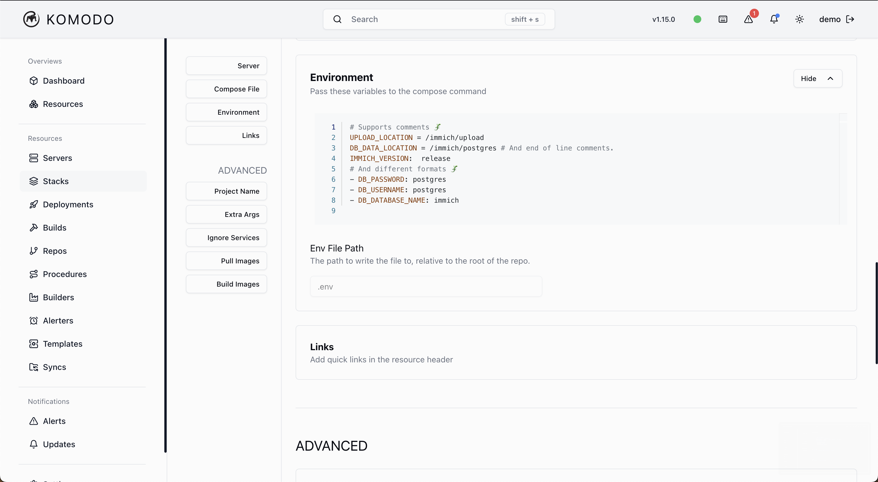Open the Syncs sidebar icon

pos(33,367)
